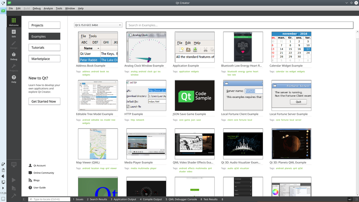The image size is (359, 202).
Task: Click the Online Community speech bubble icon
Action: pyautogui.click(x=30, y=173)
